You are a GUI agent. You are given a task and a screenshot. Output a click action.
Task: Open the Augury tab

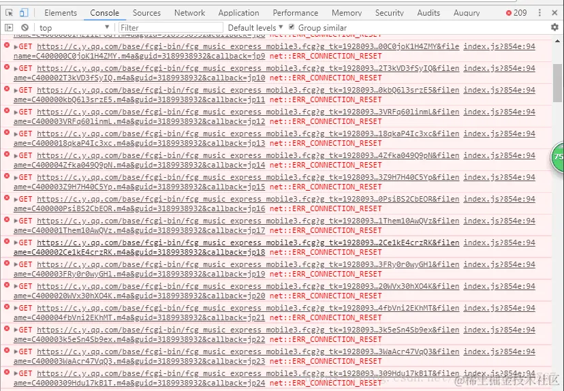click(x=467, y=13)
